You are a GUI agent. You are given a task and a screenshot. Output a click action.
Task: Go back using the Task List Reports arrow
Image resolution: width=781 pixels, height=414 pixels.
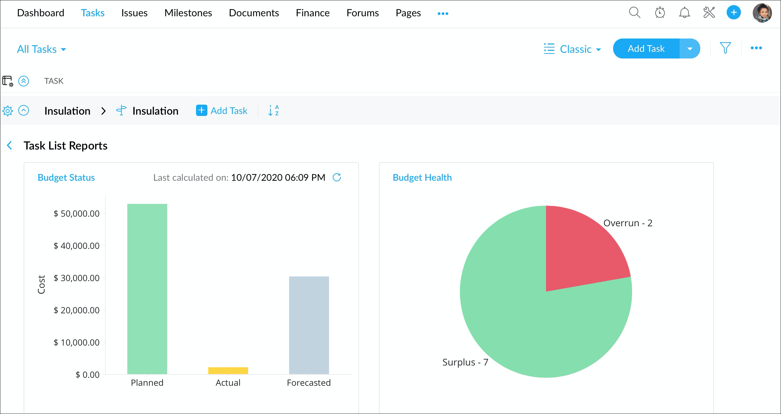[x=10, y=146]
